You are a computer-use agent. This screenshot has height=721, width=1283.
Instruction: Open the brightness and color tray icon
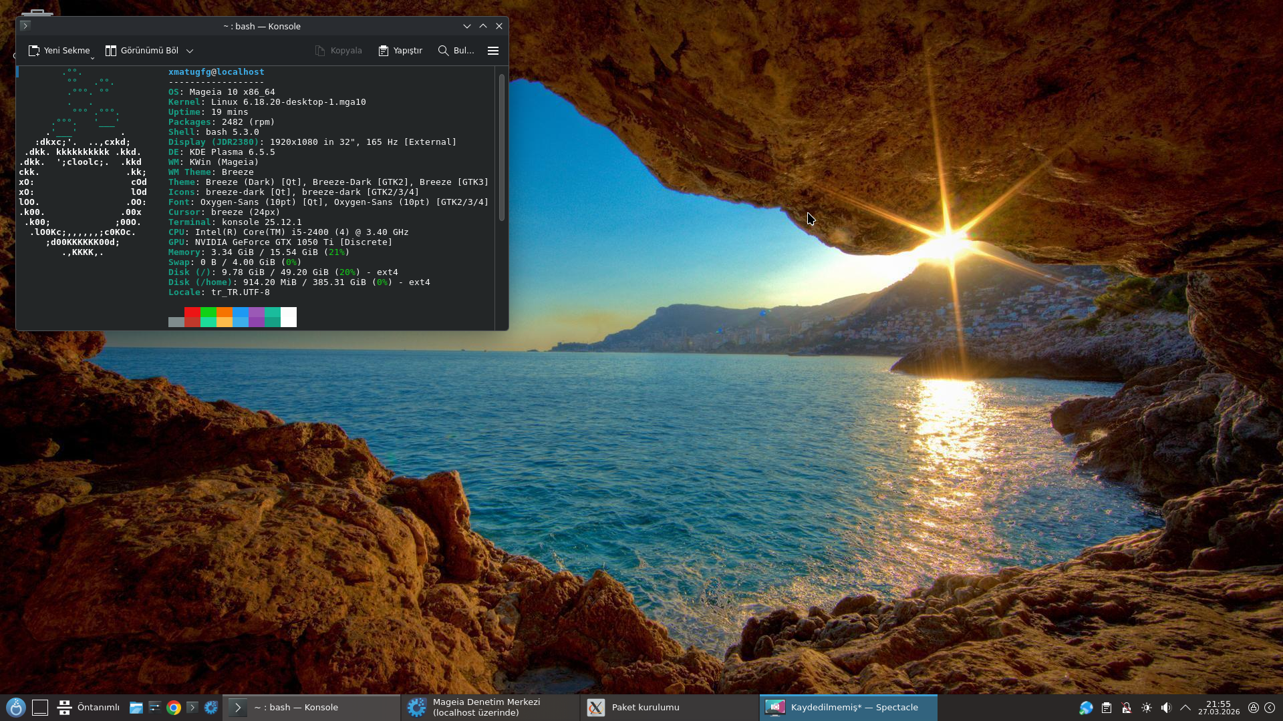click(1147, 708)
